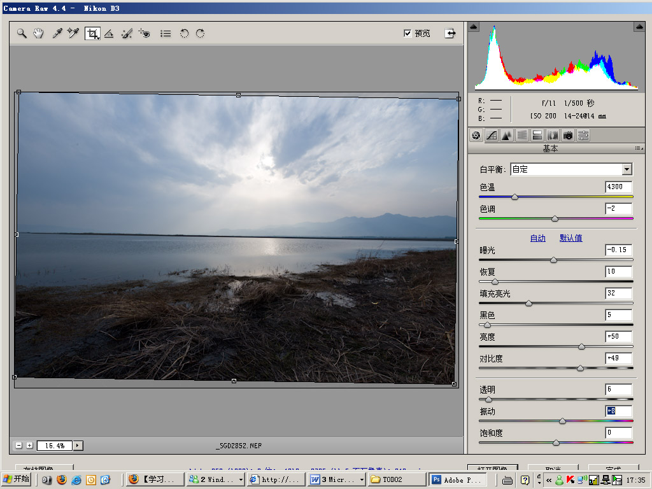This screenshot has width=652, height=489.
Task: Select the Color Sampler tool
Action: [x=73, y=33]
